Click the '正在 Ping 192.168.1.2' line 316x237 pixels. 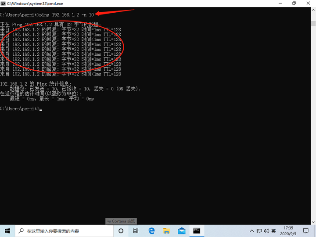[50, 25]
